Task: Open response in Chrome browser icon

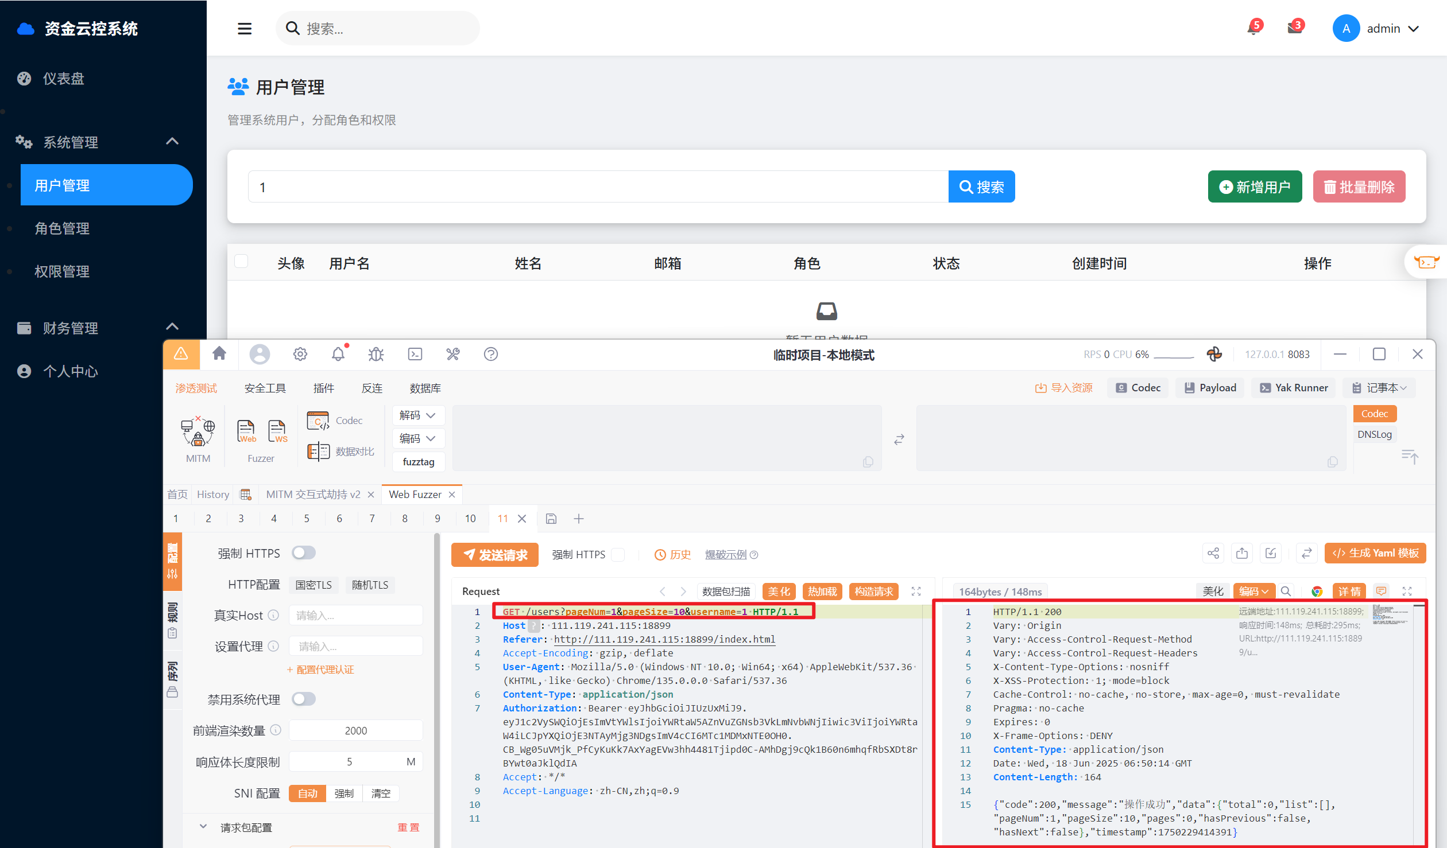Action: pos(1317,591)
